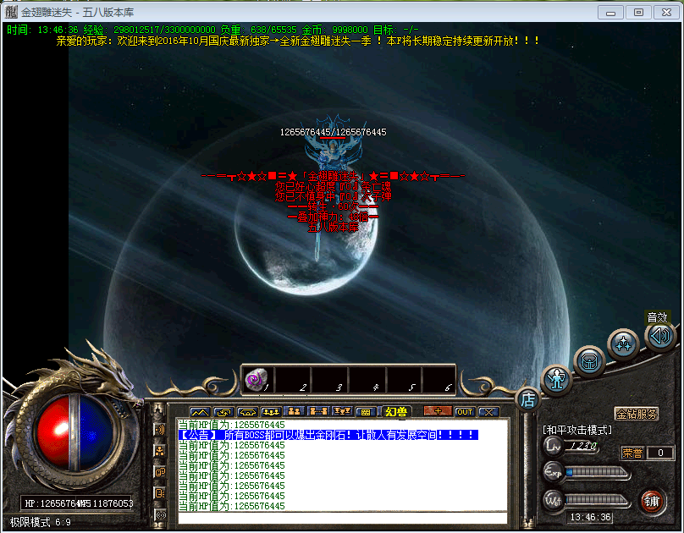The height and width of the screenshot is (533, 684).
Task: Open the 金钻服务 button
Action: 637,414
